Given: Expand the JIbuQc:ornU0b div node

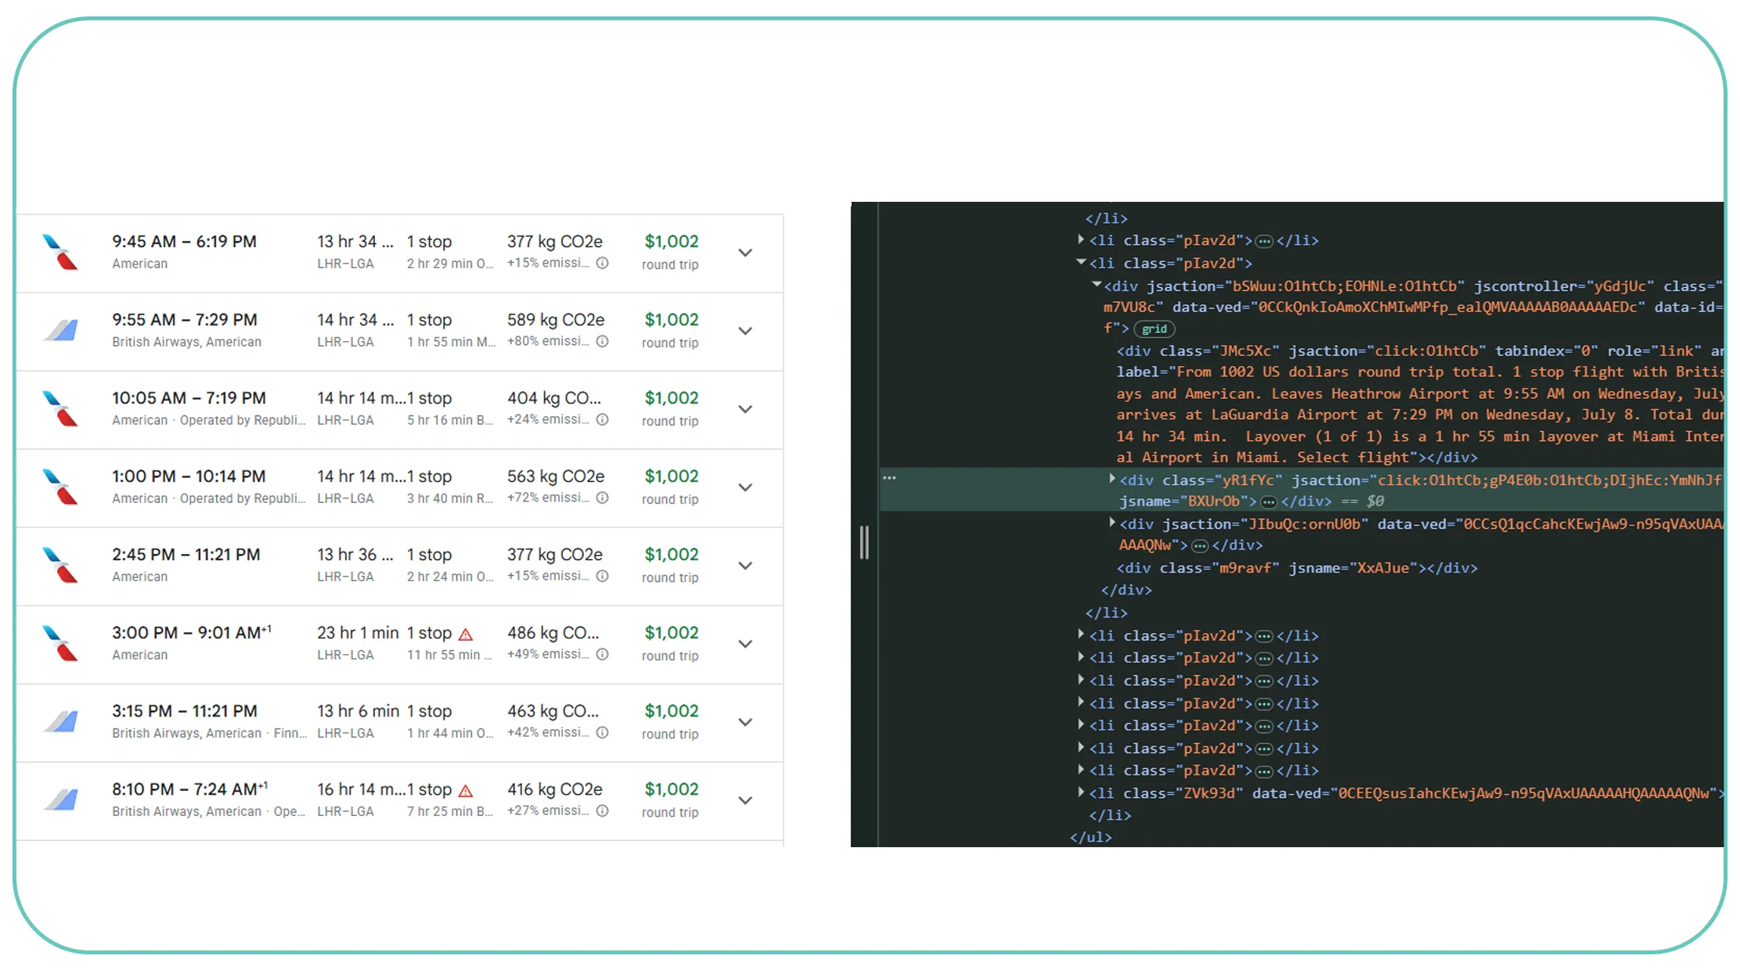Looking at the screenshot, I should 1112,523.
